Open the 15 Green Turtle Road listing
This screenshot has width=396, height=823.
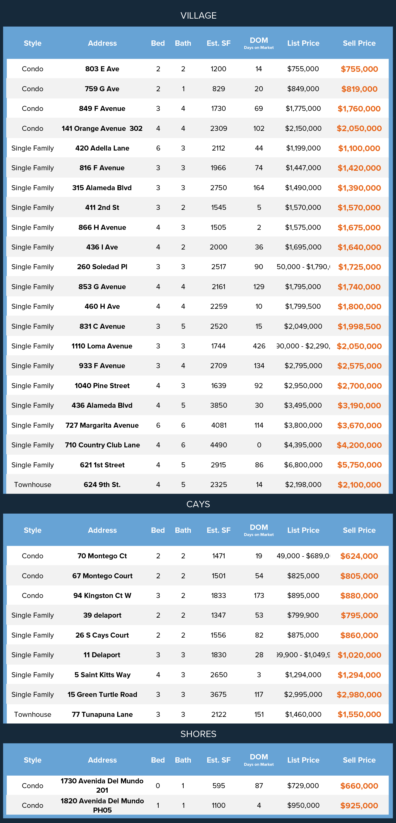[x=102, y=695]
